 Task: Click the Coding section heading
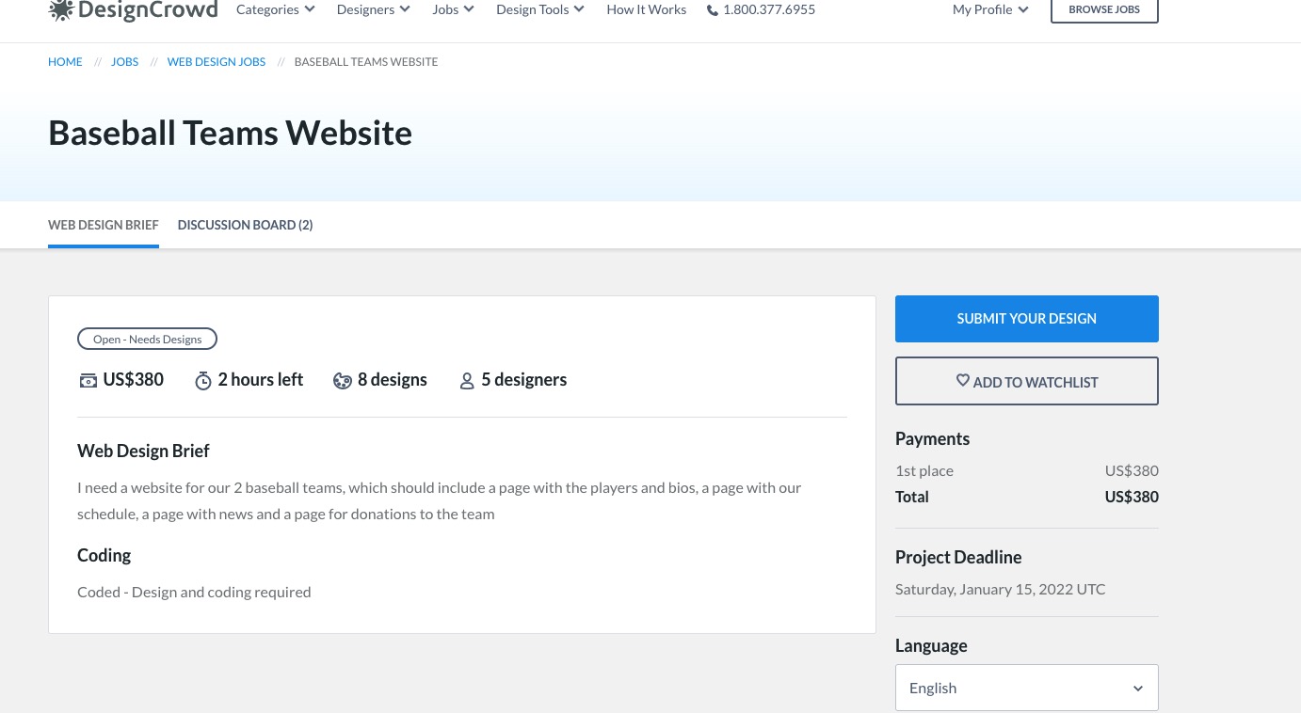104,555
